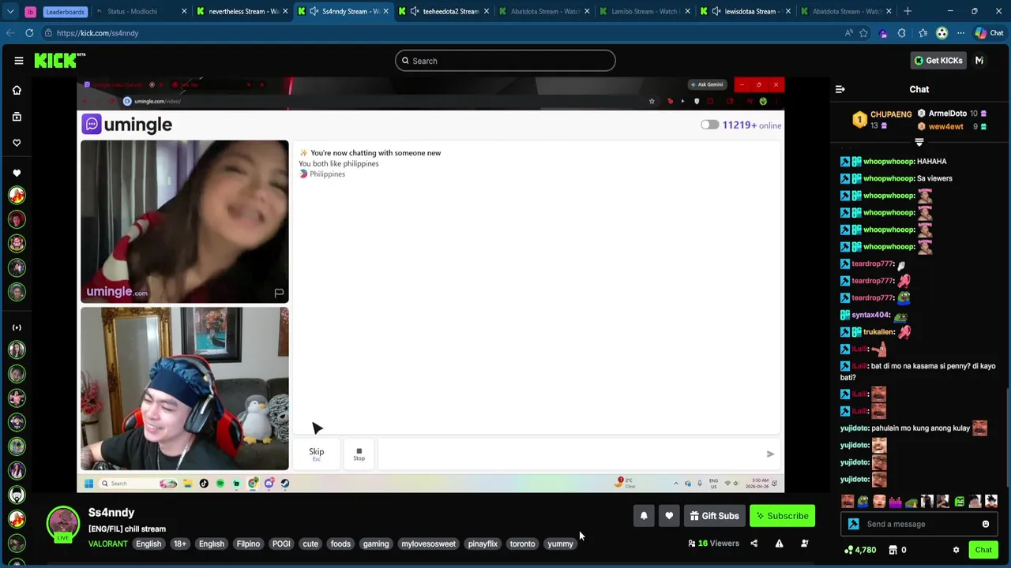The height and width of the screenshot is (568, 1011).
Task: Open the Ss4nndy channel name
Action: click(x=111, y=513)
